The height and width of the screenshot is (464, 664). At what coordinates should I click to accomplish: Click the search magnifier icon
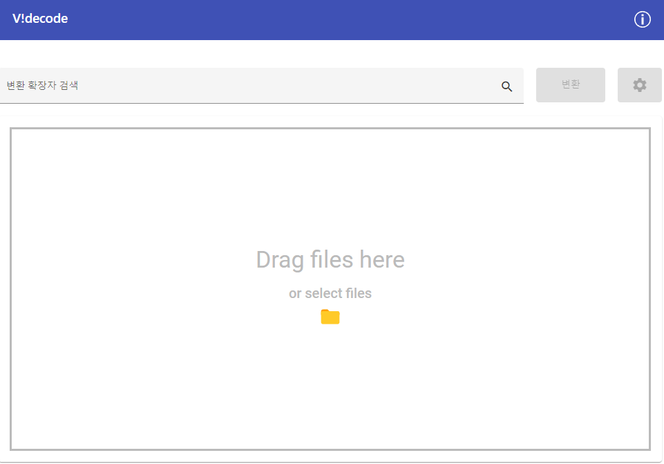pyautogui.click(x=506, y=86)
